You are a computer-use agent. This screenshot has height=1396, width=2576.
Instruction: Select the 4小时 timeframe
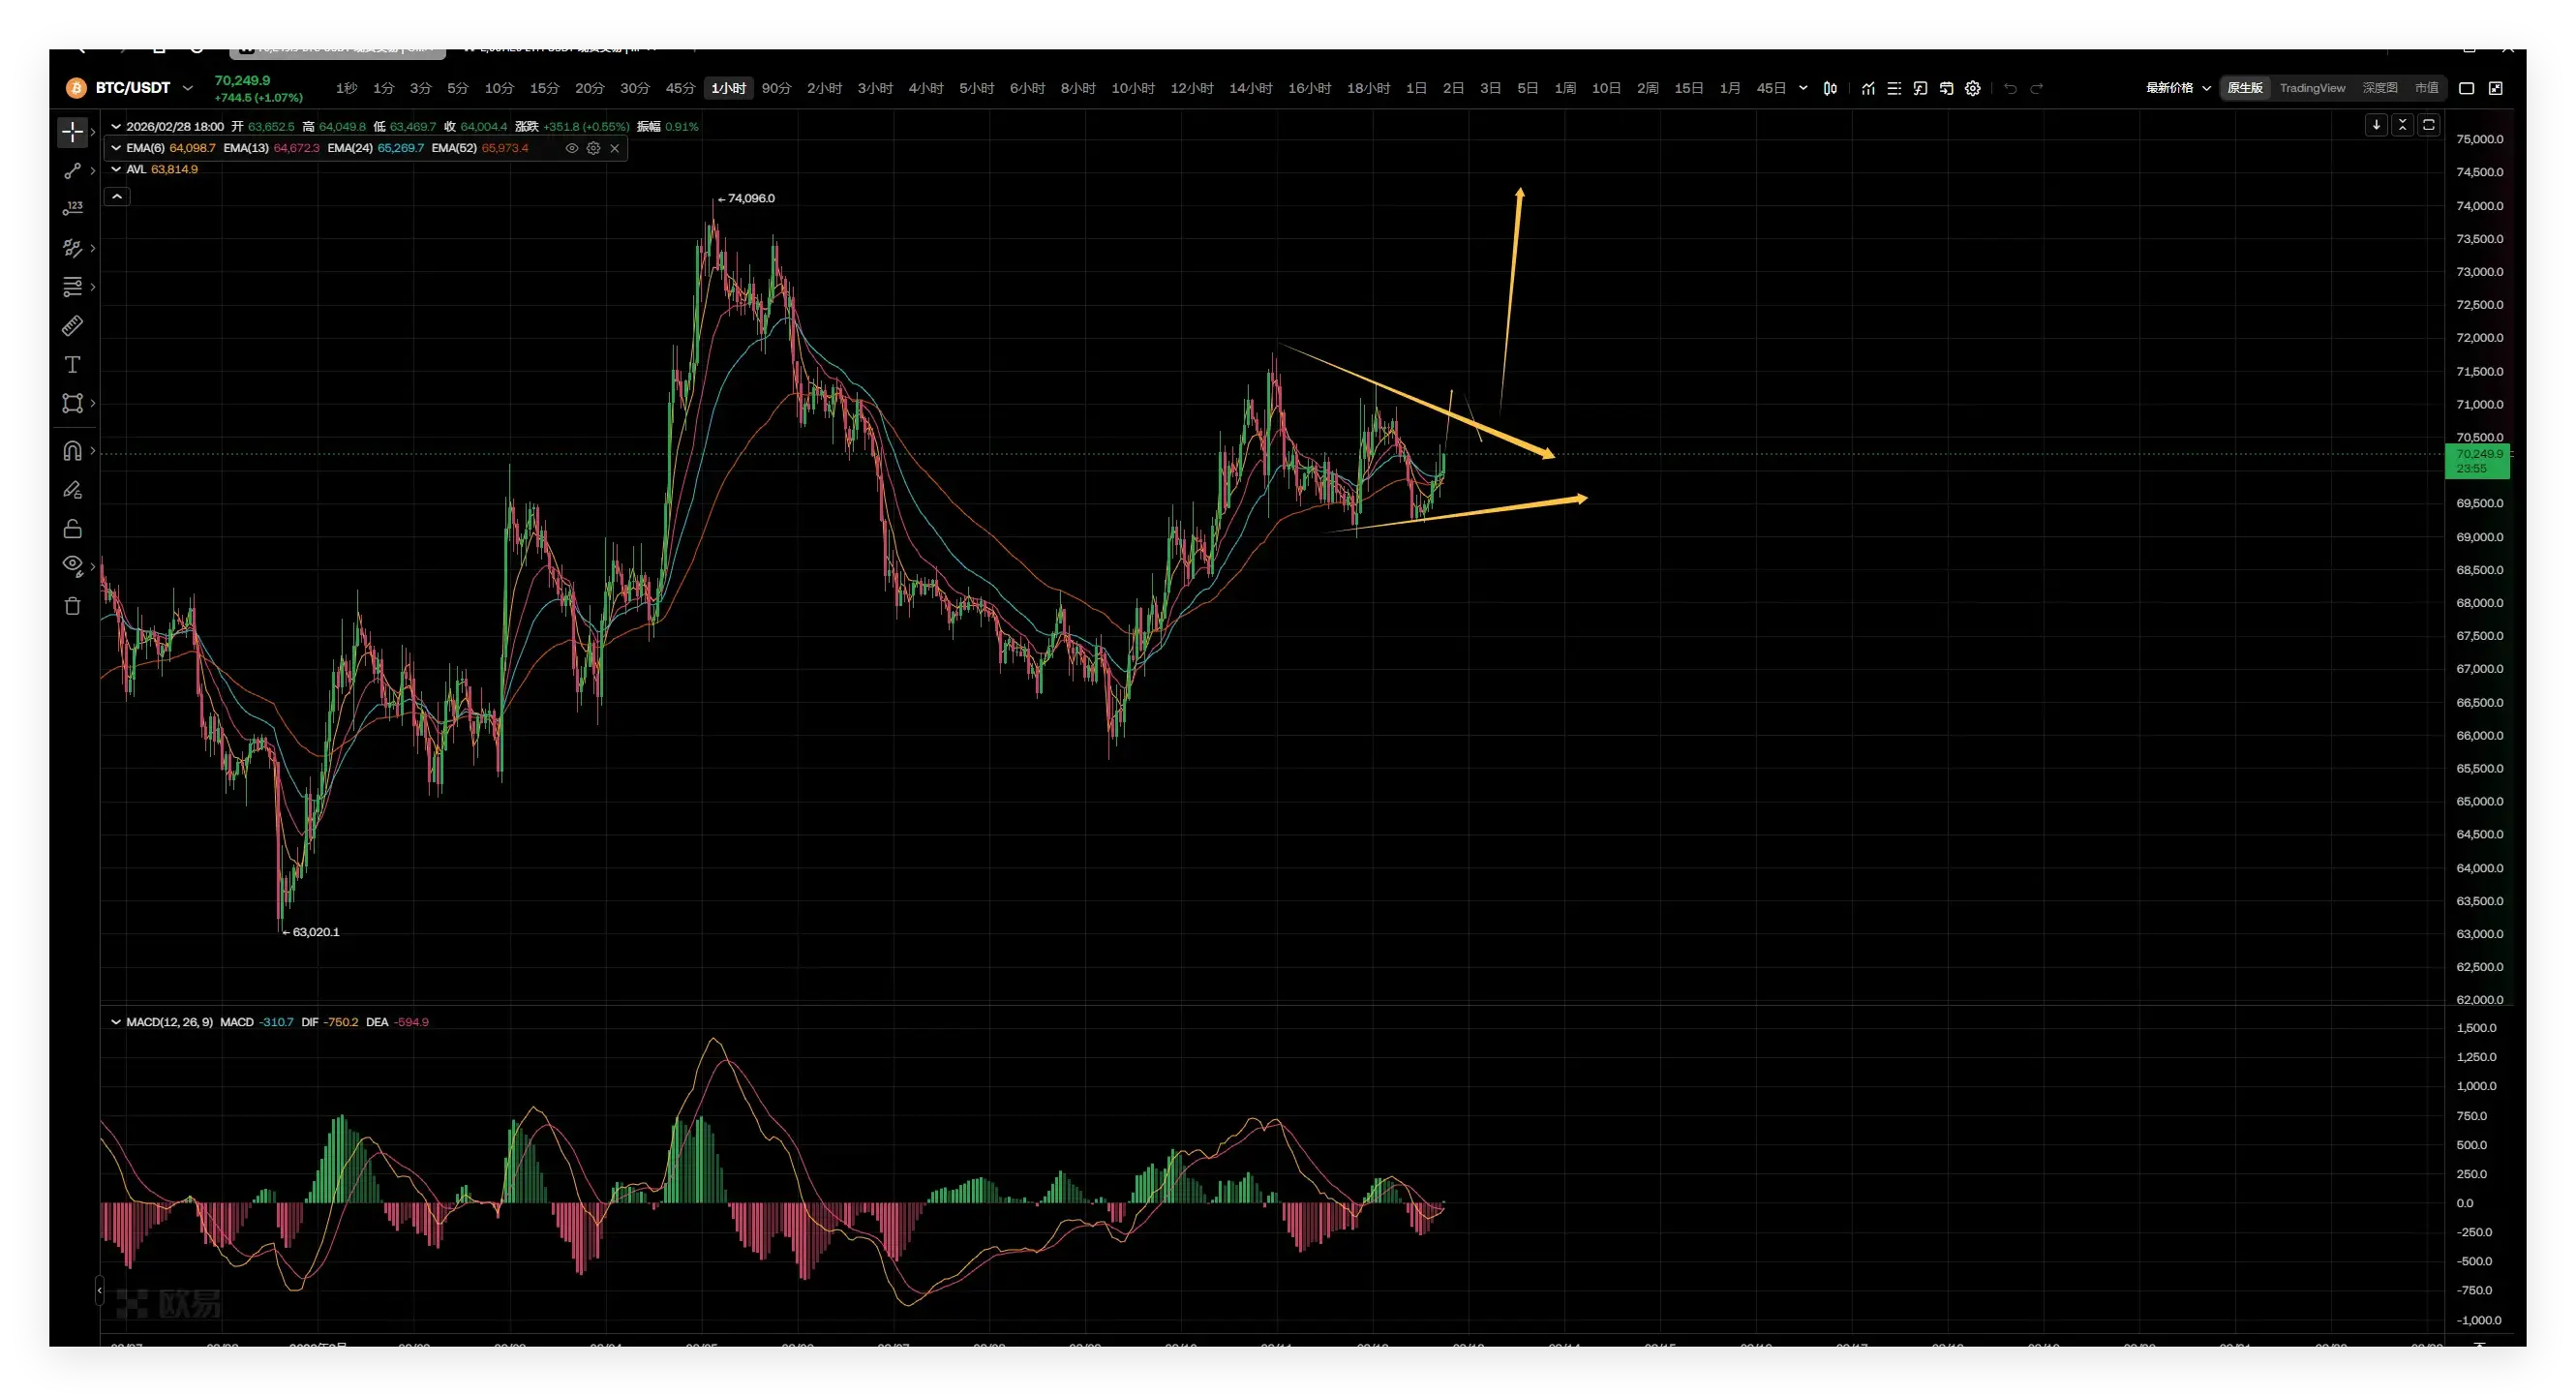click(x=926, y=88)
